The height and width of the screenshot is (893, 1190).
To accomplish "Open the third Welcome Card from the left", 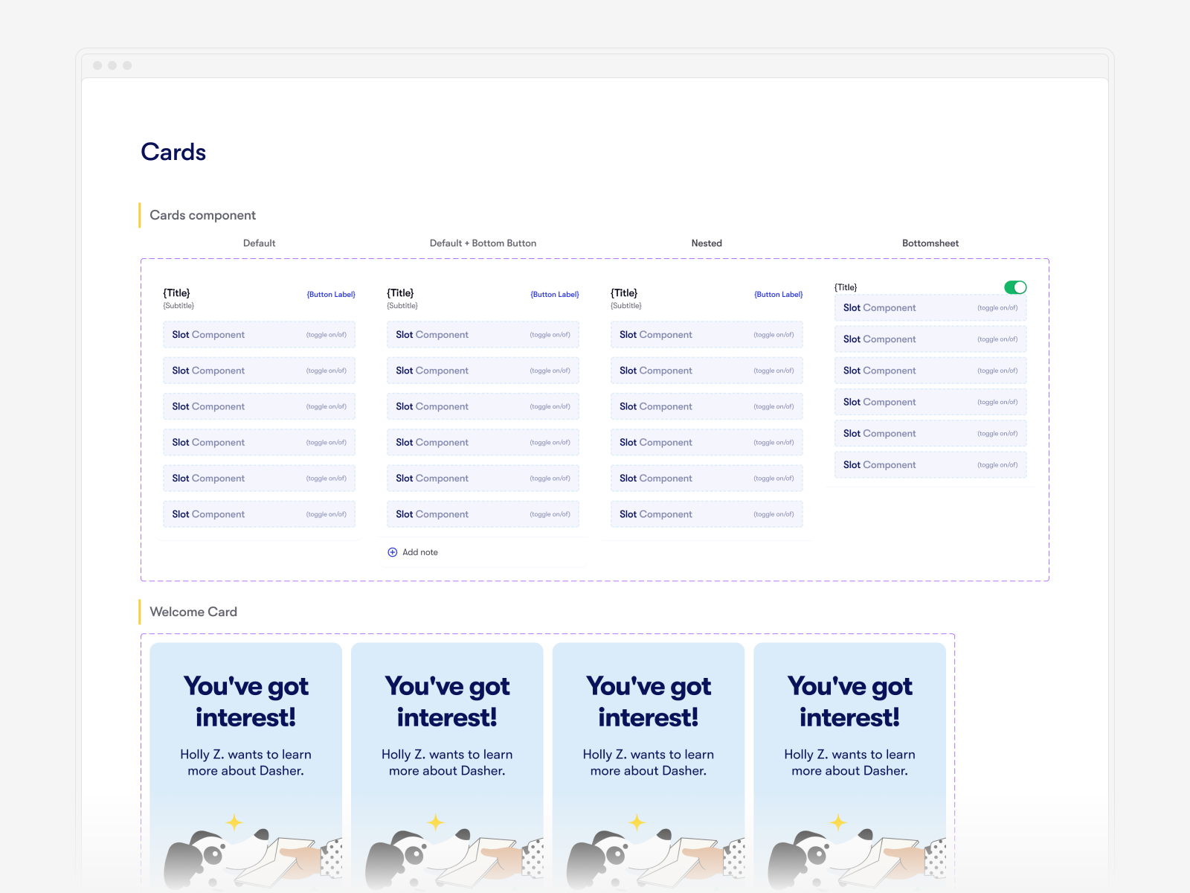I will point(649,766).
